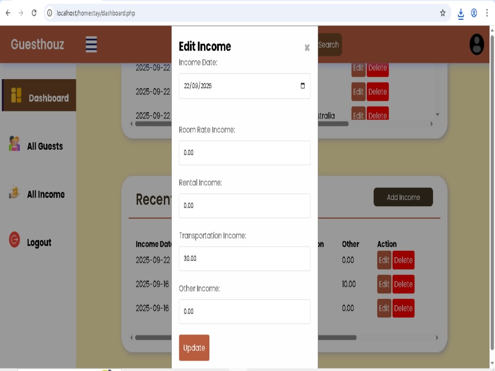Delete the 2025-09-22 income row
This screenshot has width=495, height=371.
[x=403, y=260]
